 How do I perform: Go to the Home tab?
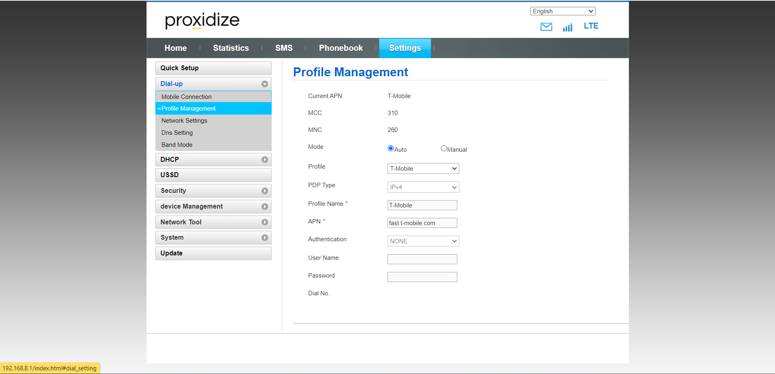tap(176, 48)
